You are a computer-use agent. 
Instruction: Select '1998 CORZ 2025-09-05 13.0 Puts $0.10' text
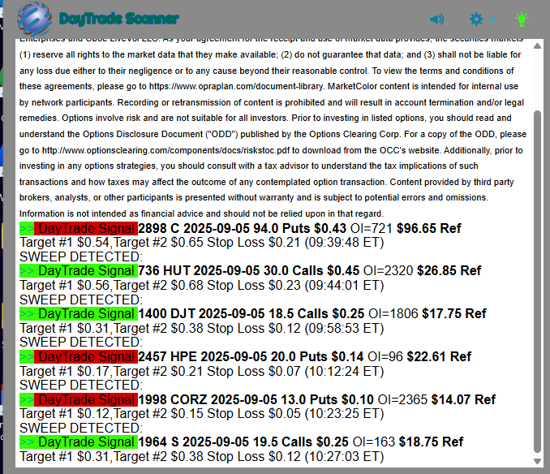tap(256, 399)
